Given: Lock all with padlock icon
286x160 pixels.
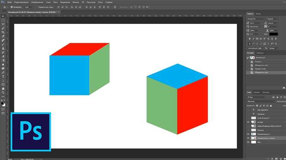Looking at the screenshot, I should (271, 106).
